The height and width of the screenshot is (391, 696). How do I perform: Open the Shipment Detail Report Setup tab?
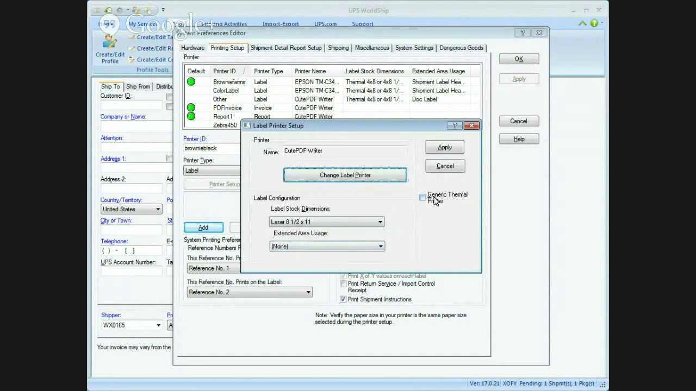(286, 48)
